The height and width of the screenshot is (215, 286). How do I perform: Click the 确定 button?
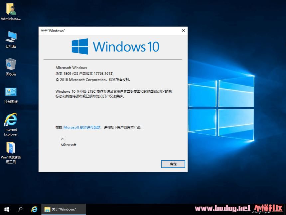[173, 164]
